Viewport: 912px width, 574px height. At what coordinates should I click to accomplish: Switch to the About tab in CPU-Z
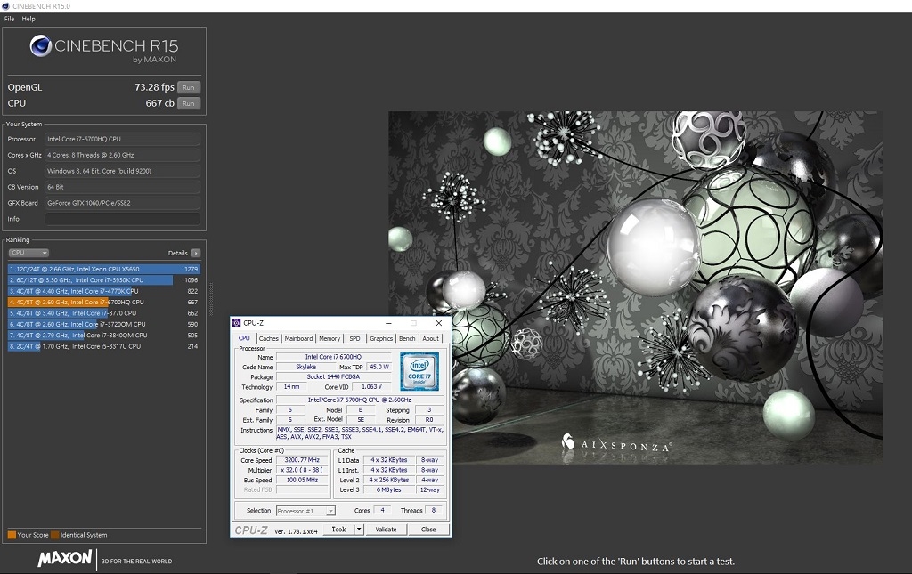click(431, 338)
